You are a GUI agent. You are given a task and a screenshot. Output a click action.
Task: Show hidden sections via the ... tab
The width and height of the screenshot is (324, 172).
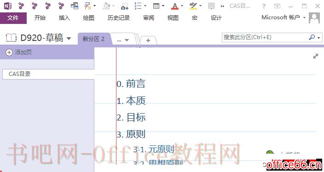coord(123,40)
